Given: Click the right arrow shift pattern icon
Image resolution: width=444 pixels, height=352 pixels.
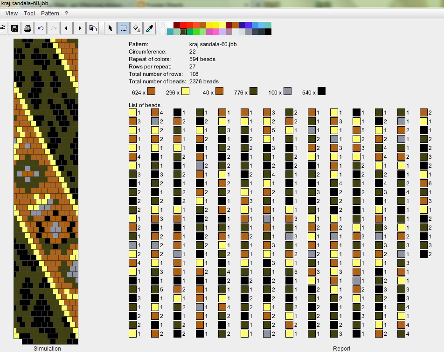Looking at the screenshot, I should [80, 28].
